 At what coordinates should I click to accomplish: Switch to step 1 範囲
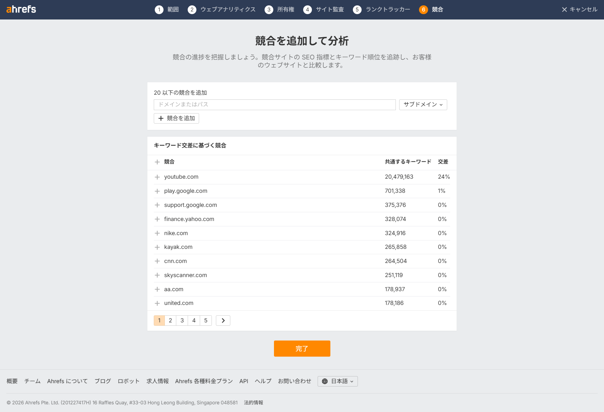tap(167, 9)
